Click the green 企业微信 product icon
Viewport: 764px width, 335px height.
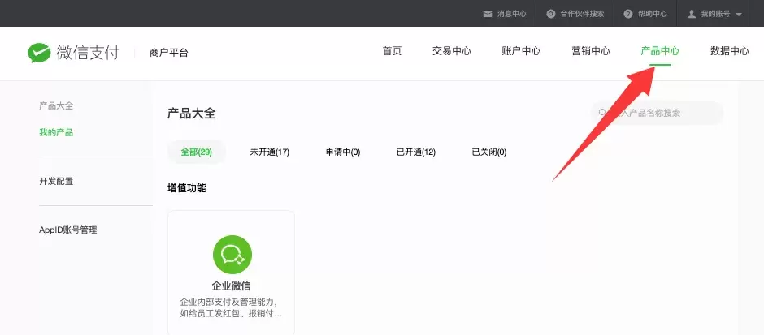tap(232, 254)
